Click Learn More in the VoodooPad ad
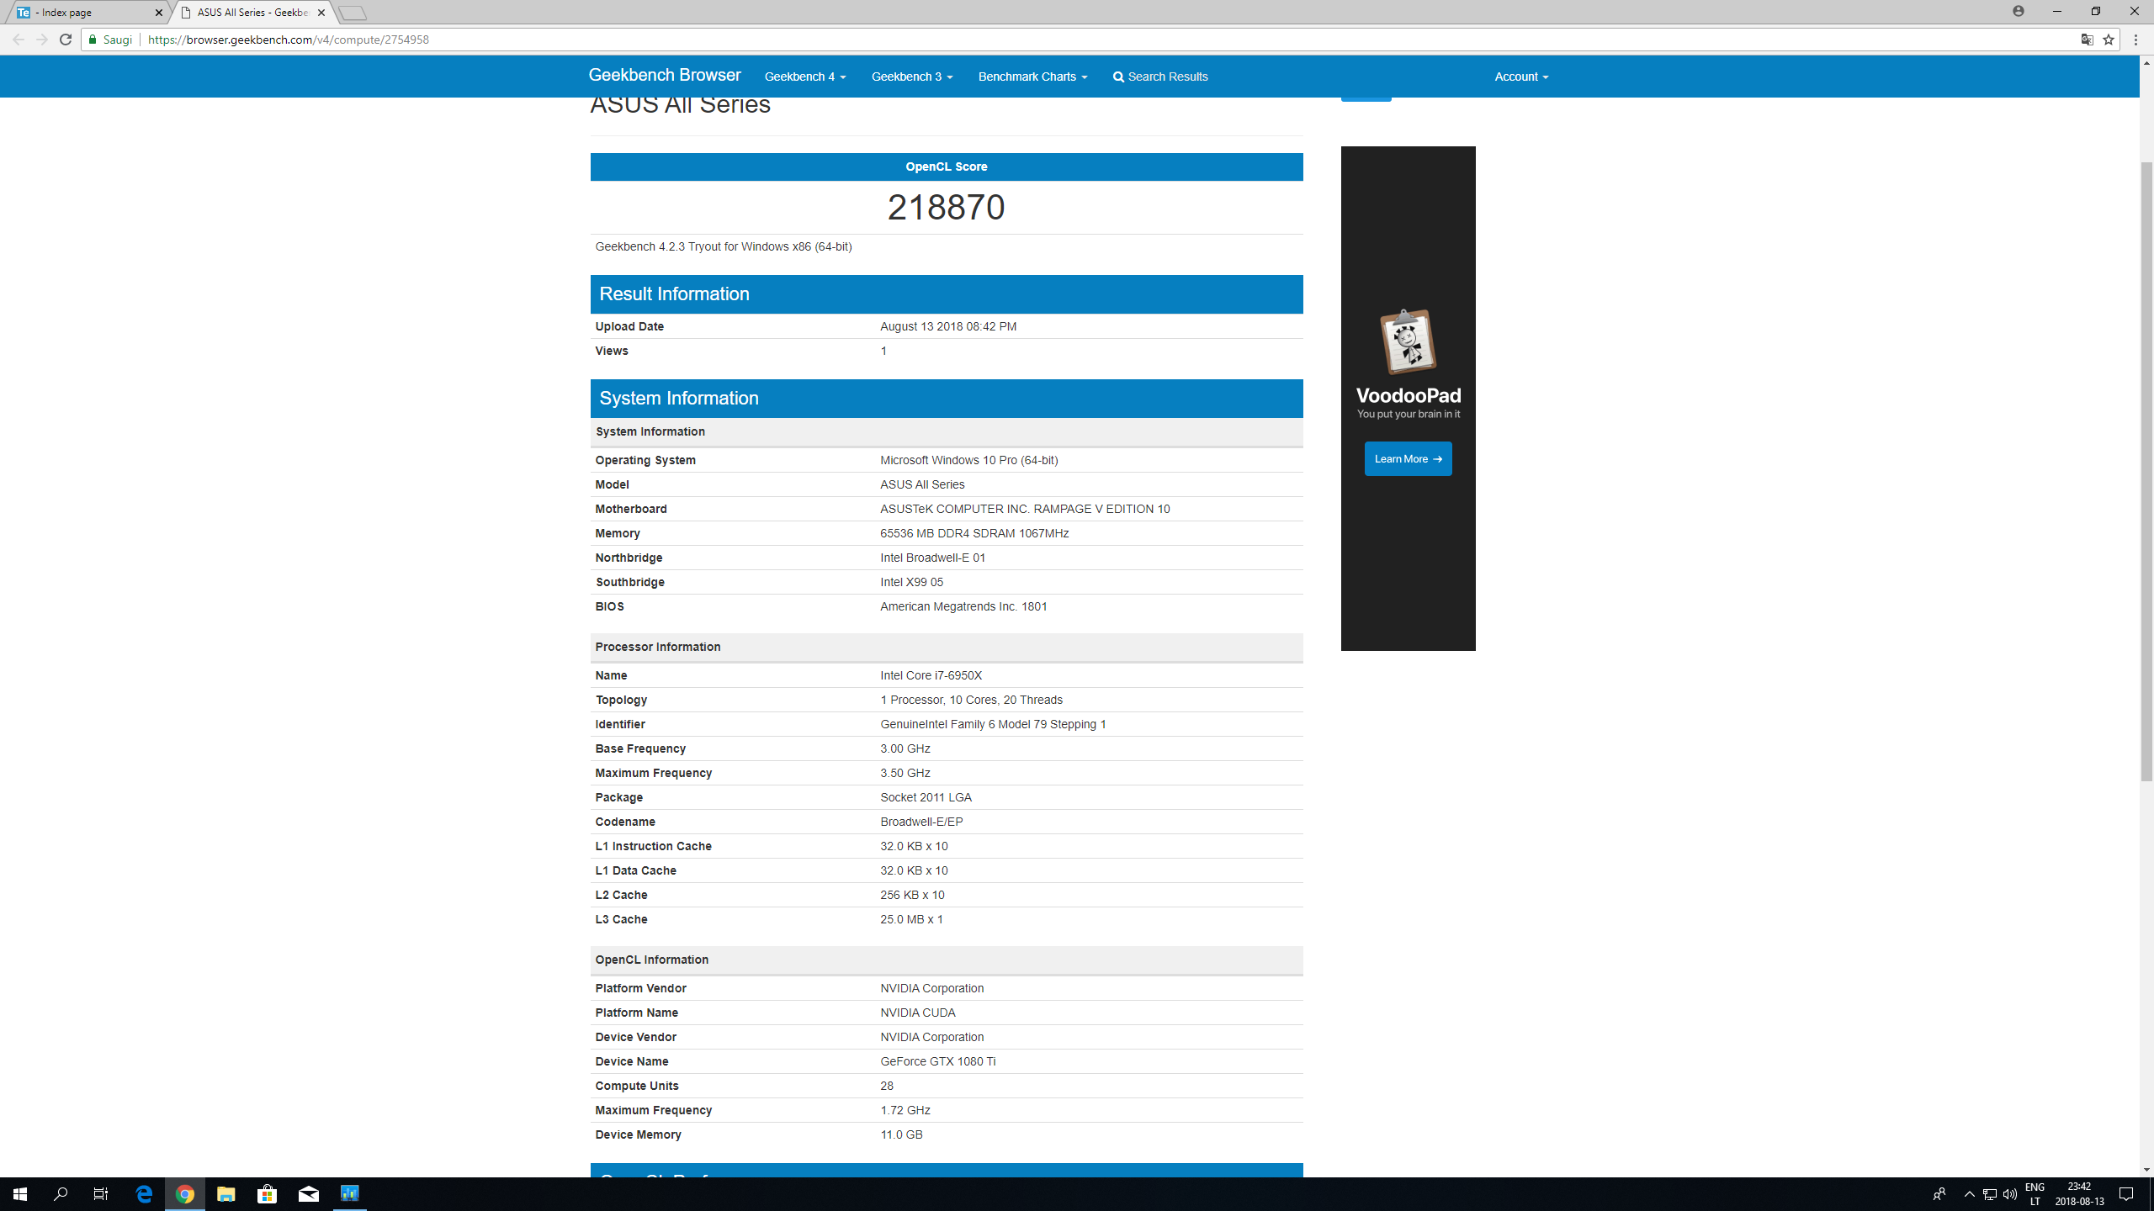This screenshot has height=1211, width=2154. [x=1408, y=458]
